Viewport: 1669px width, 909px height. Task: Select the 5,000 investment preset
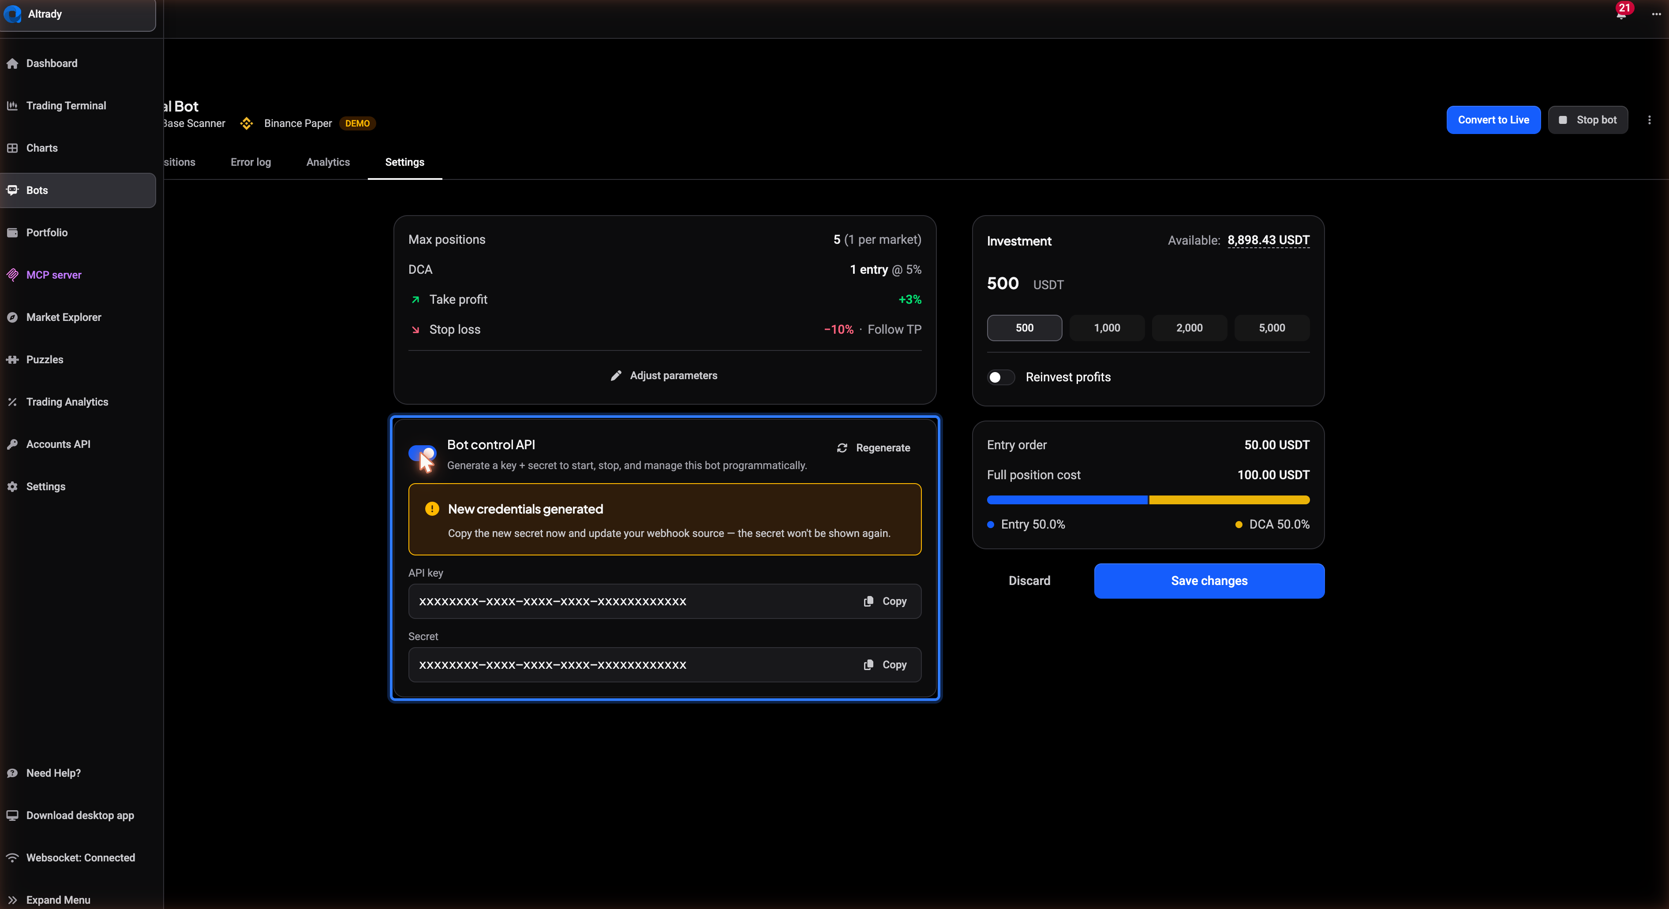tap(1272, 328)
